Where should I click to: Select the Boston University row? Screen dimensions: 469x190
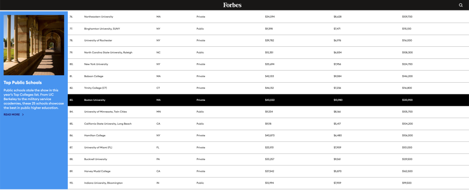[x=268, y=100]
